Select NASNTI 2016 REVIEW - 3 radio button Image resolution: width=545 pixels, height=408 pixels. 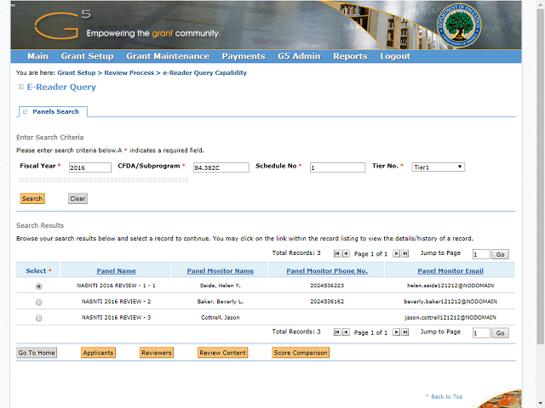pos(38,318)
